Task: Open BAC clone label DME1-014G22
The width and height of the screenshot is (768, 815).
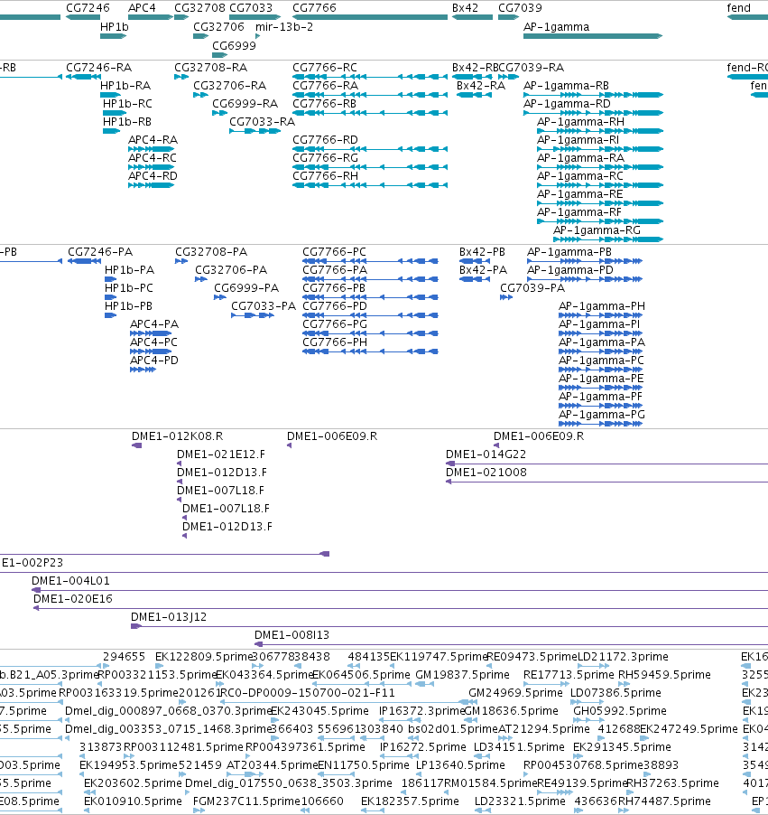Action: [486, 454]
